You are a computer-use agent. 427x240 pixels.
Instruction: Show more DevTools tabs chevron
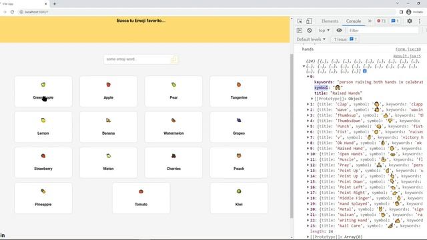click(x=370, y=21)
